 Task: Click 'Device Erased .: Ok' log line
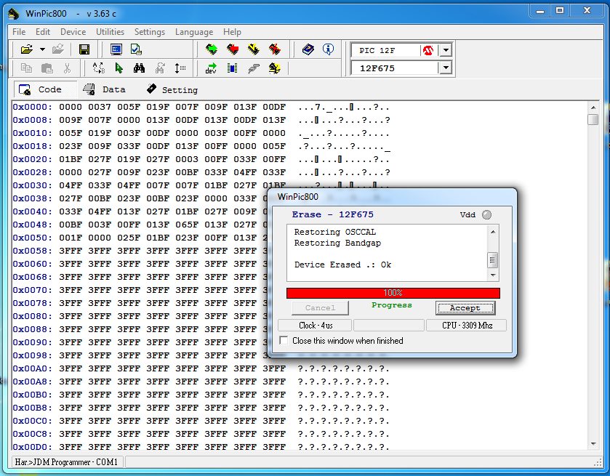(342, 265)
